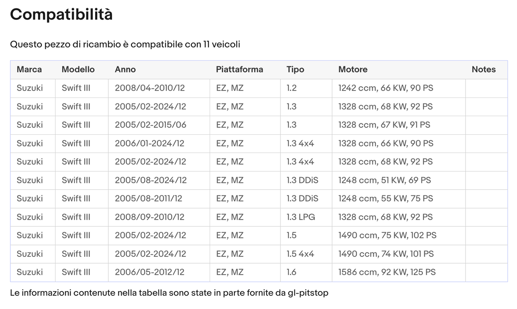Image resolution: width=517 pixels, height=309 pixels.
Task: Select the 1.3 LPG type cell
Action: (x=301, y=217)
